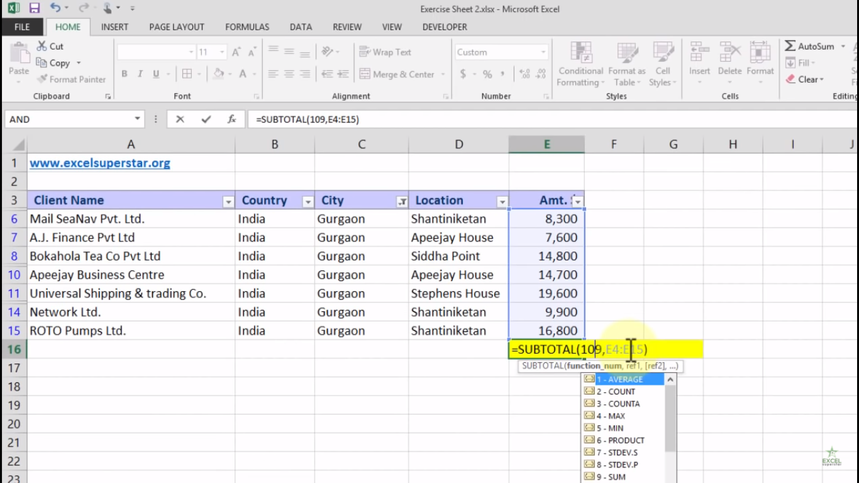Click Middle Align icon

tap(289, 52)
